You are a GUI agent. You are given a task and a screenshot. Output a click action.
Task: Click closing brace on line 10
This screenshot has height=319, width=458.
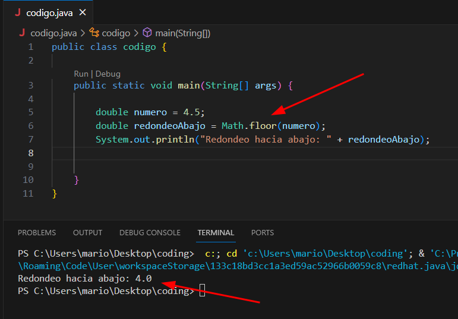pyautogui.click(x=77, y=180)
